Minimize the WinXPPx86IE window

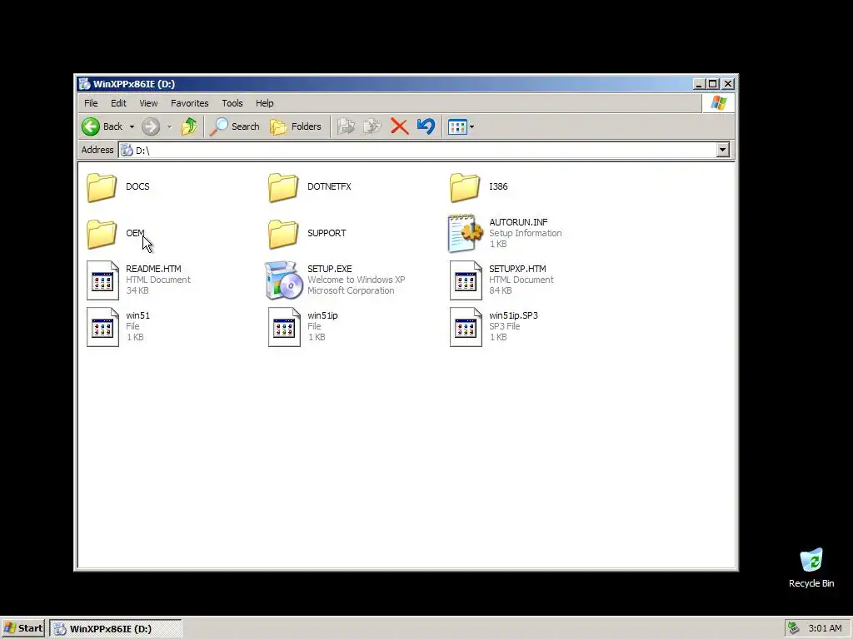(x=700, y=84)
